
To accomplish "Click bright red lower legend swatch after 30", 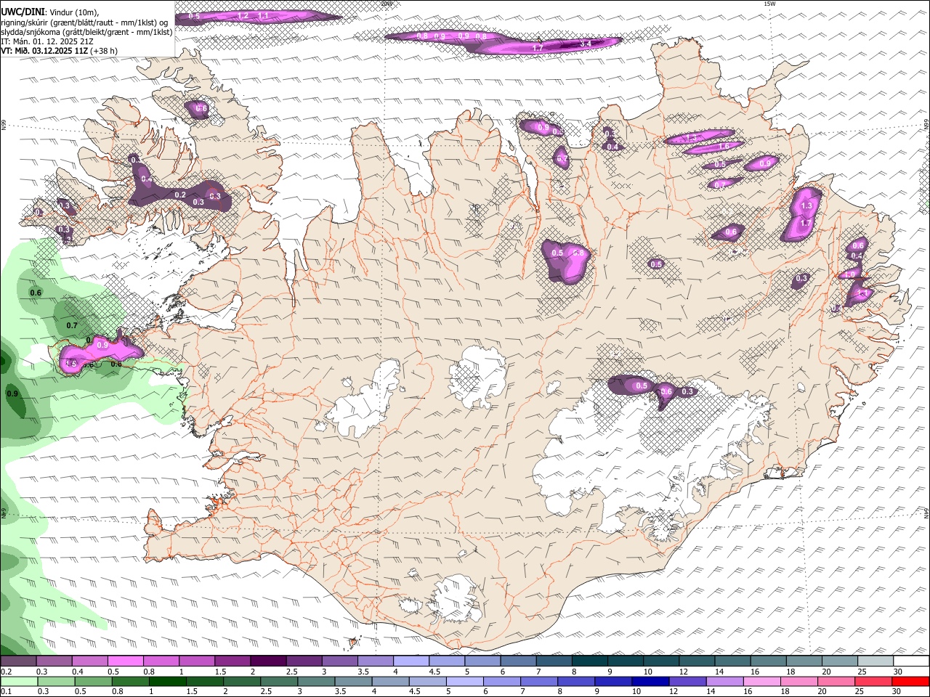I will pos(911,681).
